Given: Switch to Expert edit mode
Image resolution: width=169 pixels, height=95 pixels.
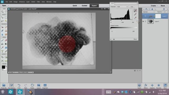Looking at the screenshot, I should [94, 6].
